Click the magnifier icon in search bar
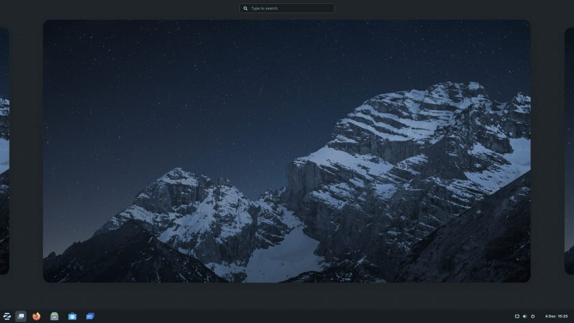The height and width of the screenshot is (323, 574). click(246, 8)
